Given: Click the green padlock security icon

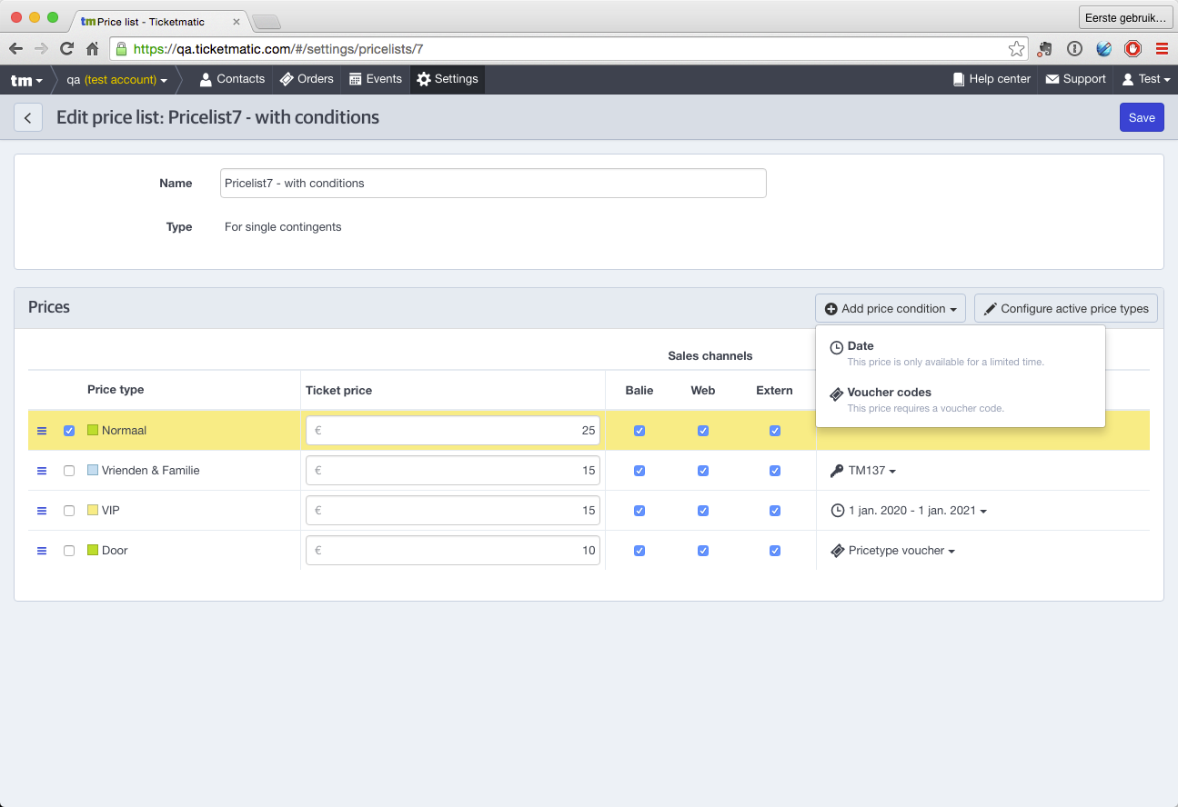Looking at the screenshot, I should (121, 49).
